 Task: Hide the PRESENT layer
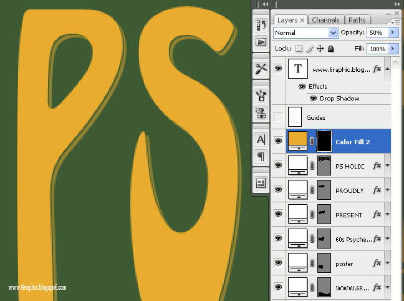[278, 214]
